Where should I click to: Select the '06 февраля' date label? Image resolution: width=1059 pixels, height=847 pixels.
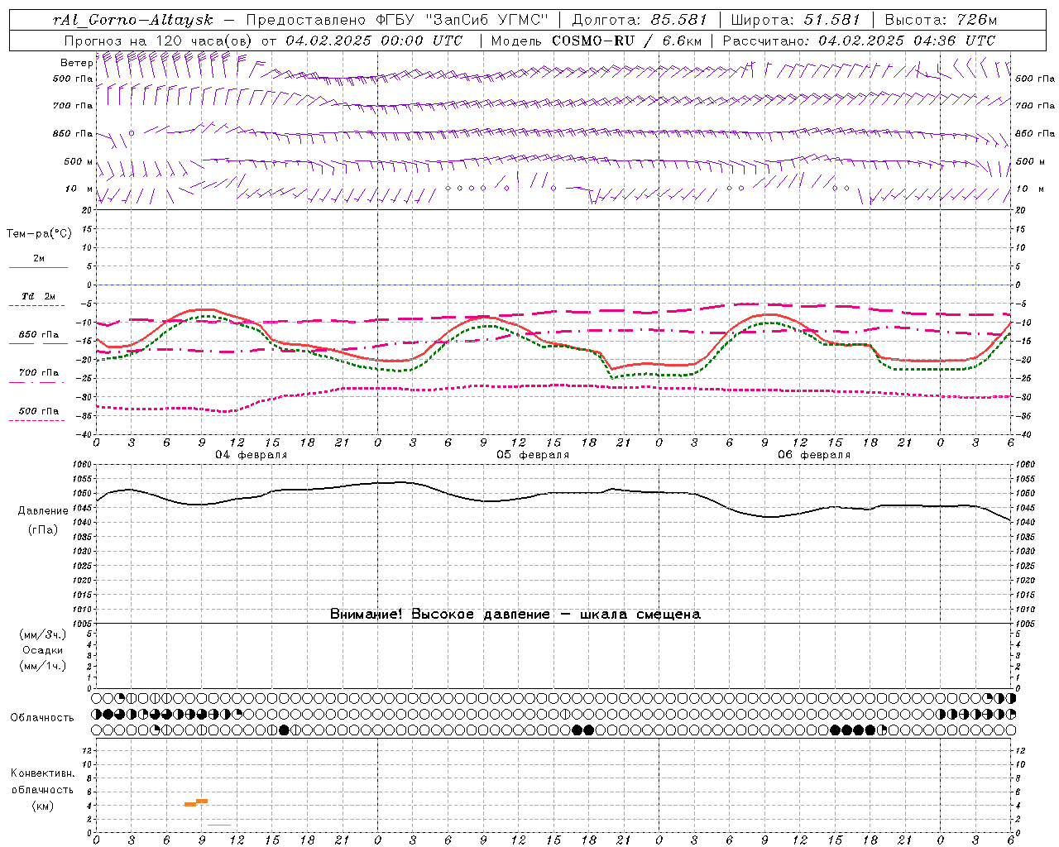(814, 455)
